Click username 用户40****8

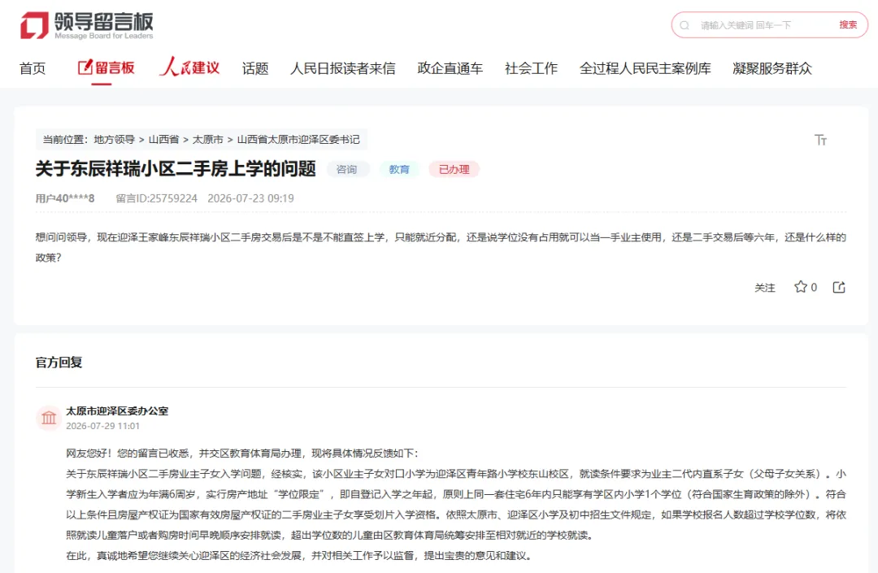pos(65,198)
